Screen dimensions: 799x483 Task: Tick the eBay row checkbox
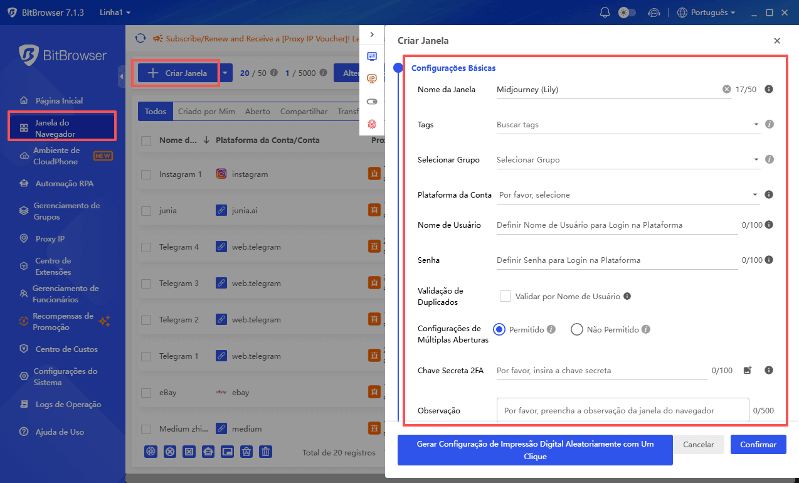tap(146, 393)
